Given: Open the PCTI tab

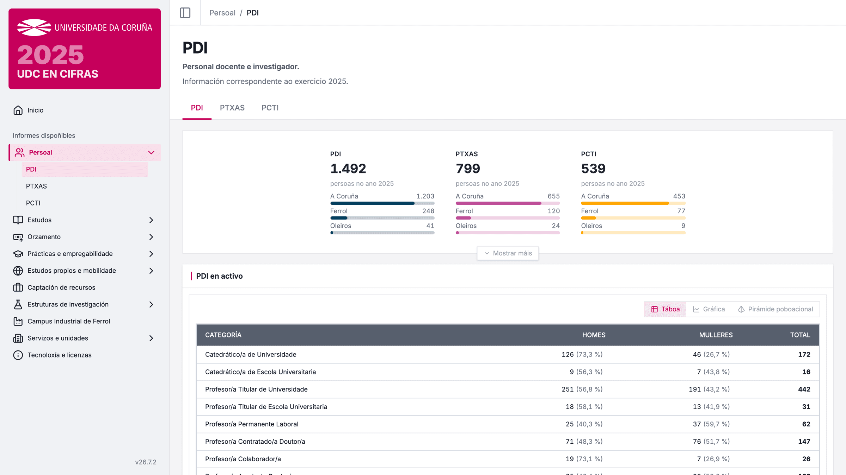Looking at the screenshot, I should click(x=270, y=108).
